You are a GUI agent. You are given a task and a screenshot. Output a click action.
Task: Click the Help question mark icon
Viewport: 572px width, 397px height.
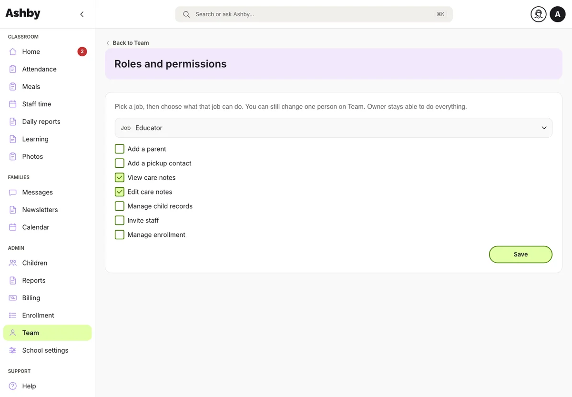(x=13, y=386)
